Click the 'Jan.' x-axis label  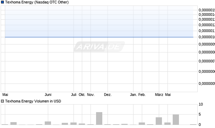133,95
